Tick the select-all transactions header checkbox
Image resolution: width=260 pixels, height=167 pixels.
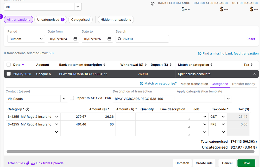pyautogui.click(x=9, y=65)
